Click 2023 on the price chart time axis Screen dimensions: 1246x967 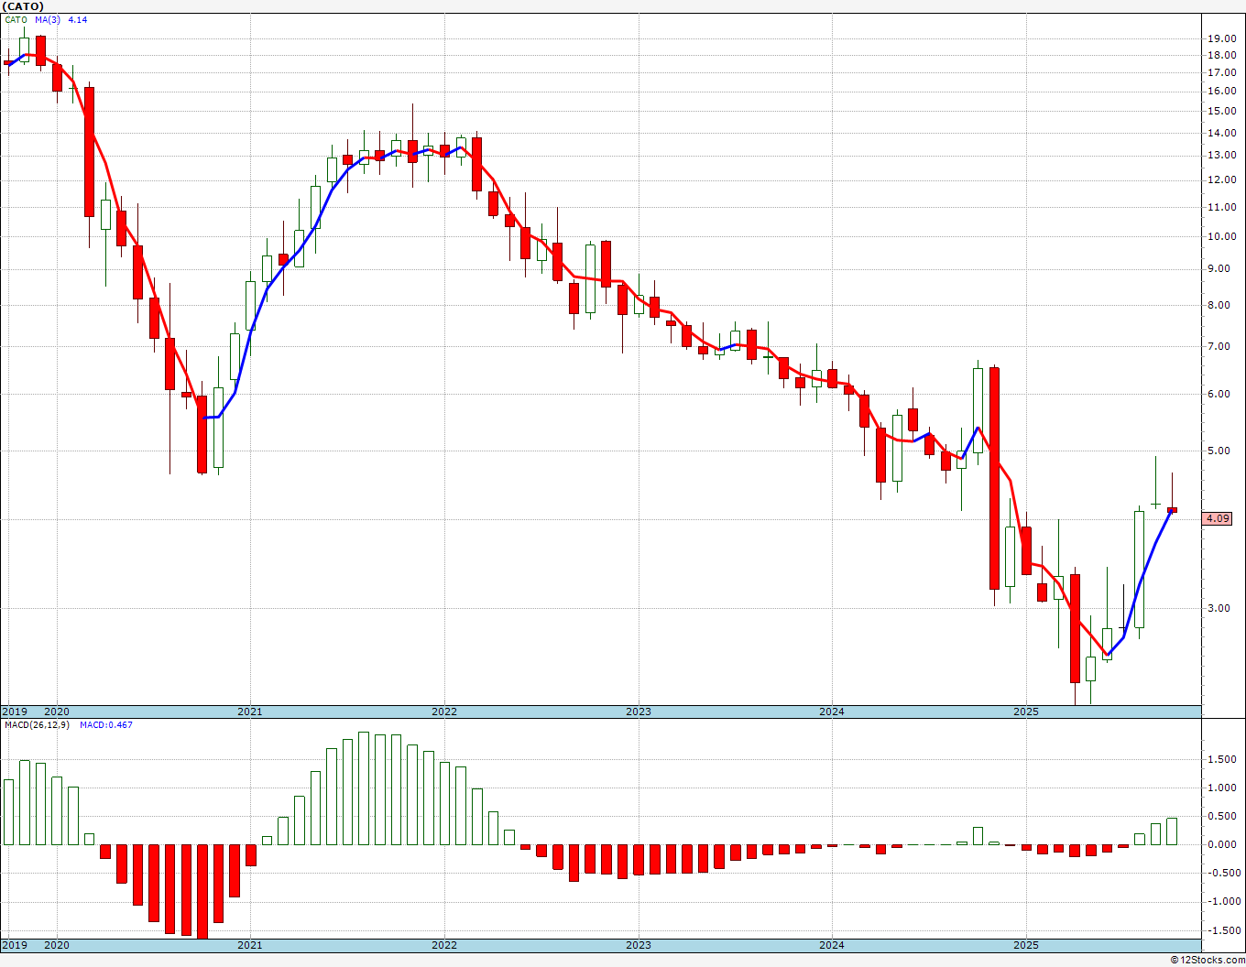coord(639,712)
